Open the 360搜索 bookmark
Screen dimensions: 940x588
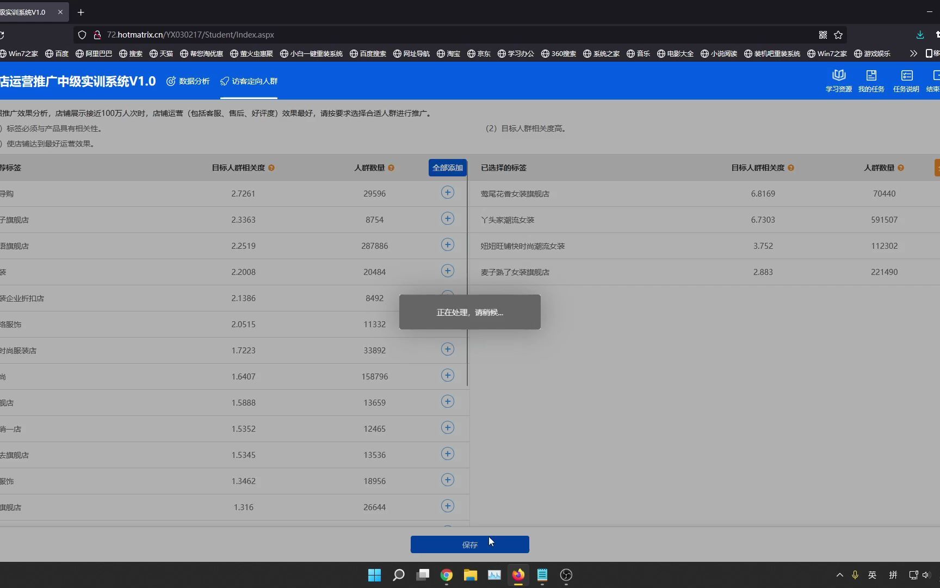coord(559,53)
